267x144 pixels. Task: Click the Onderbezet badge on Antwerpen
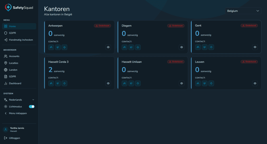click(x=103, y=26)
